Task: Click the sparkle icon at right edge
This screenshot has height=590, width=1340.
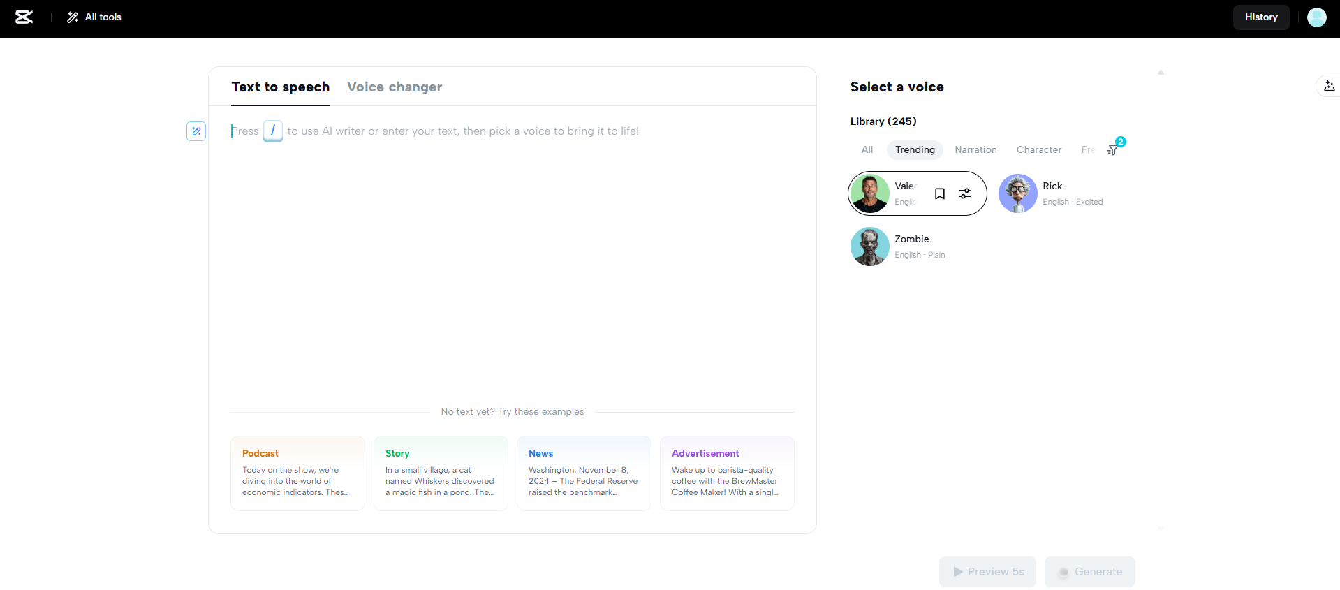Action: pyautogui.click(x=1329, y=87)
